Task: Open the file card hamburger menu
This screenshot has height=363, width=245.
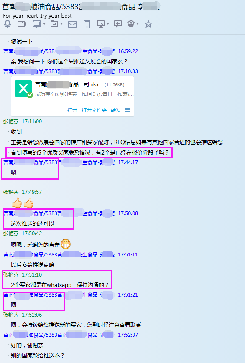Action: point(128,110)
